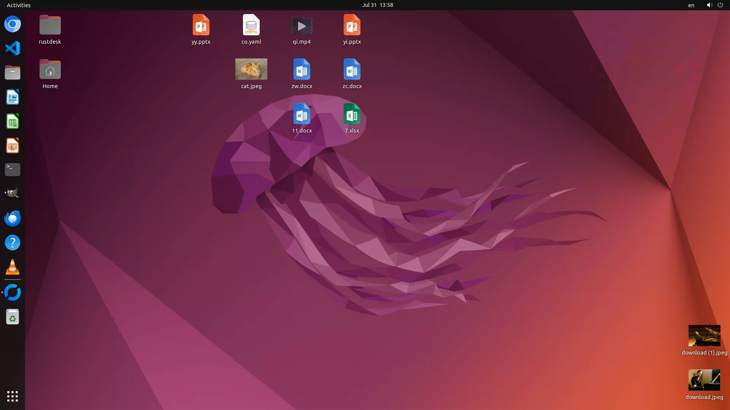The width and height of the screenshot is (730, 410).
Task: Open system menu via power icon
Action: pos(720,5)
